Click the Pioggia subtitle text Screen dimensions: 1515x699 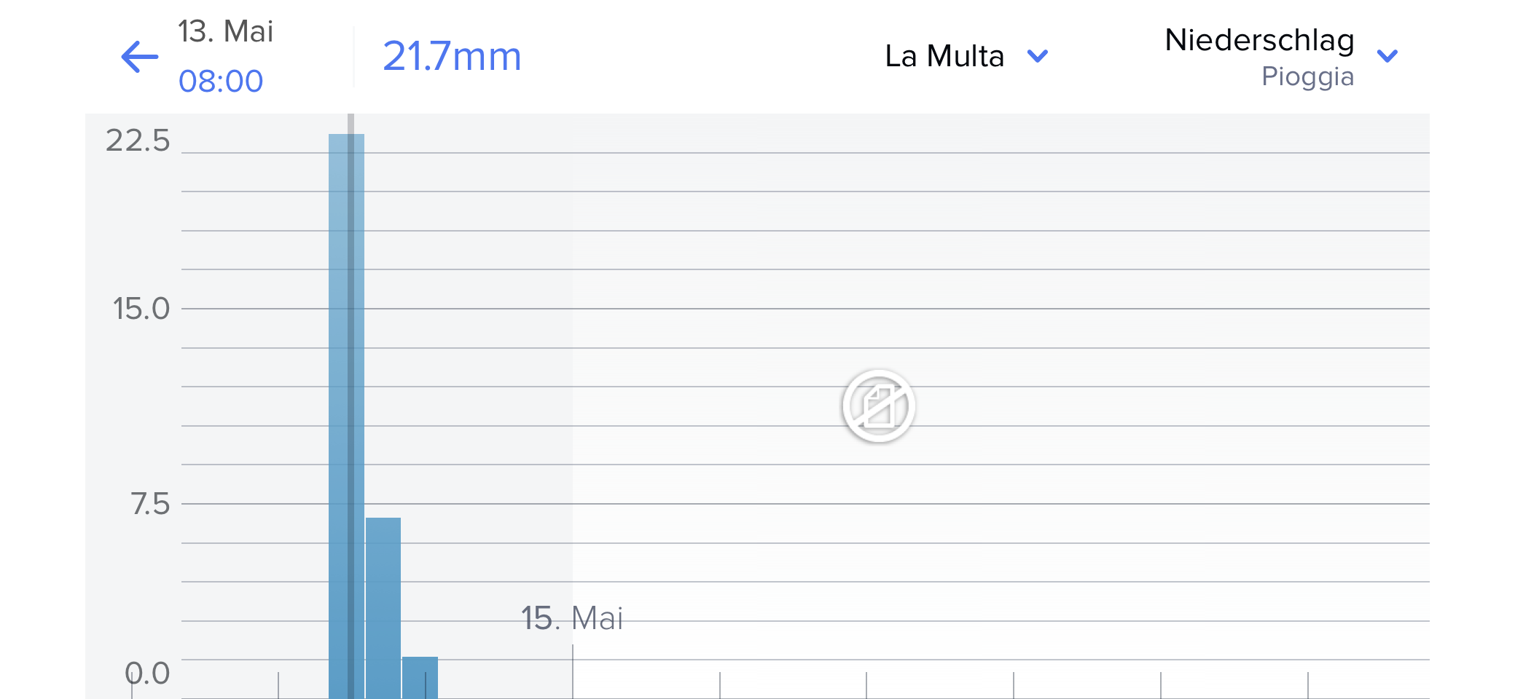[1307, 76]
